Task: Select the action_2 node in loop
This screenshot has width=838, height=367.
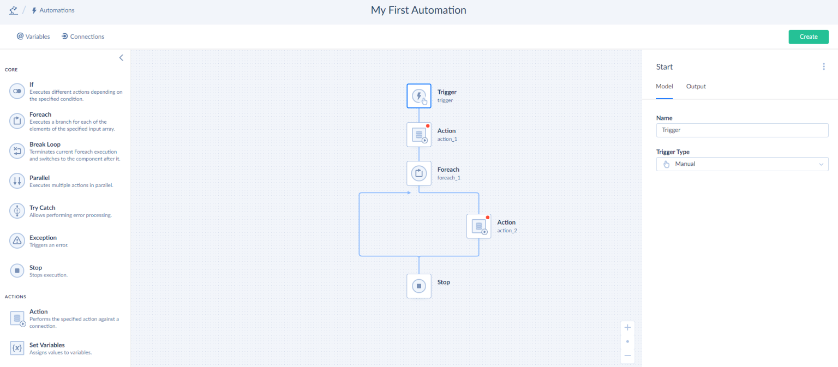Action: (x=478, y=226)
